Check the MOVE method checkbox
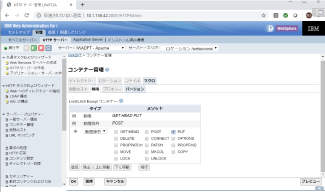This screenshot has height=192, width=325. click(116, 152)
